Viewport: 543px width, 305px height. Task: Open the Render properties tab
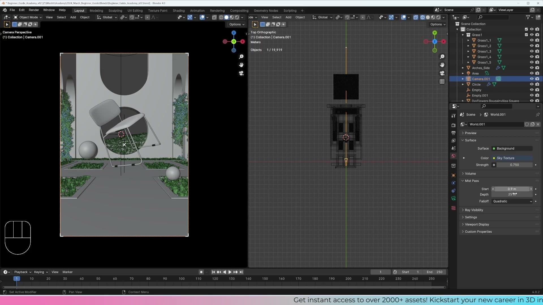pos(453,125)
